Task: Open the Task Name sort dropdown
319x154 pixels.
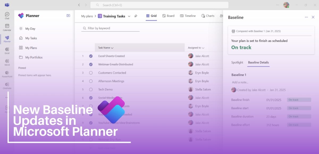Action: click(112, 47)
